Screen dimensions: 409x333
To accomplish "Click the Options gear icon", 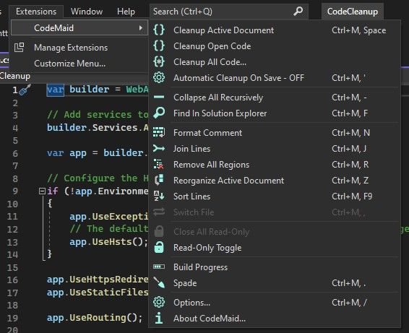I will [x=159, y=302].
